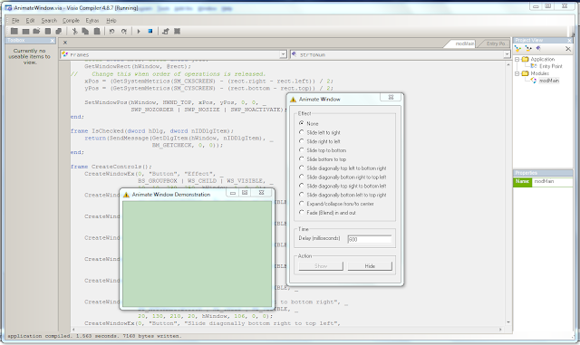Copy selection using the toolbar Copy icon
580x345 pixels.
[85, 32]
